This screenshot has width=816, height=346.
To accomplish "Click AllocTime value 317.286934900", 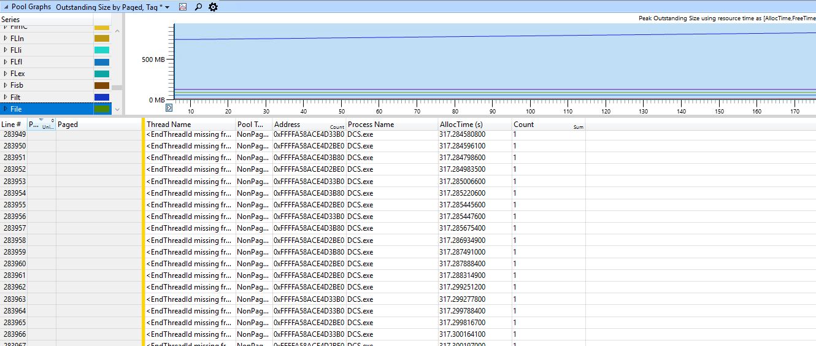I will pos(463,240).
